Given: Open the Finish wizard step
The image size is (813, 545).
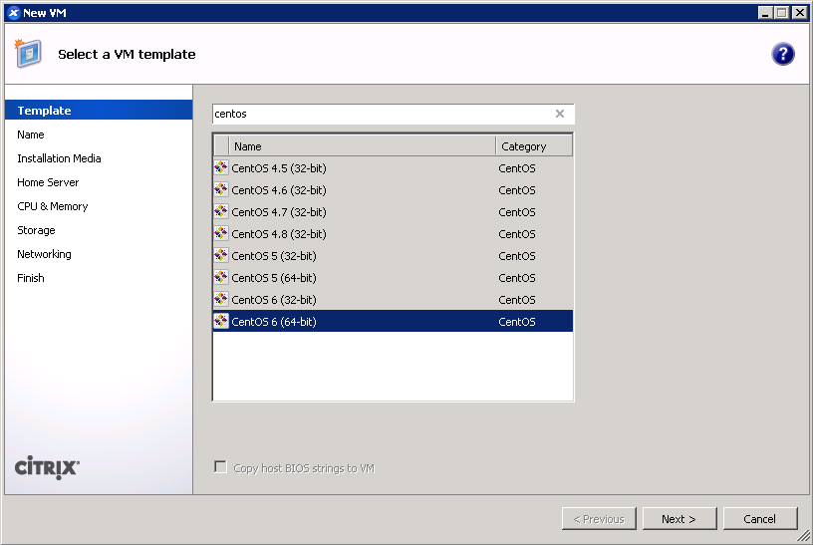Looking at the screenshot, I should [31, 277].
